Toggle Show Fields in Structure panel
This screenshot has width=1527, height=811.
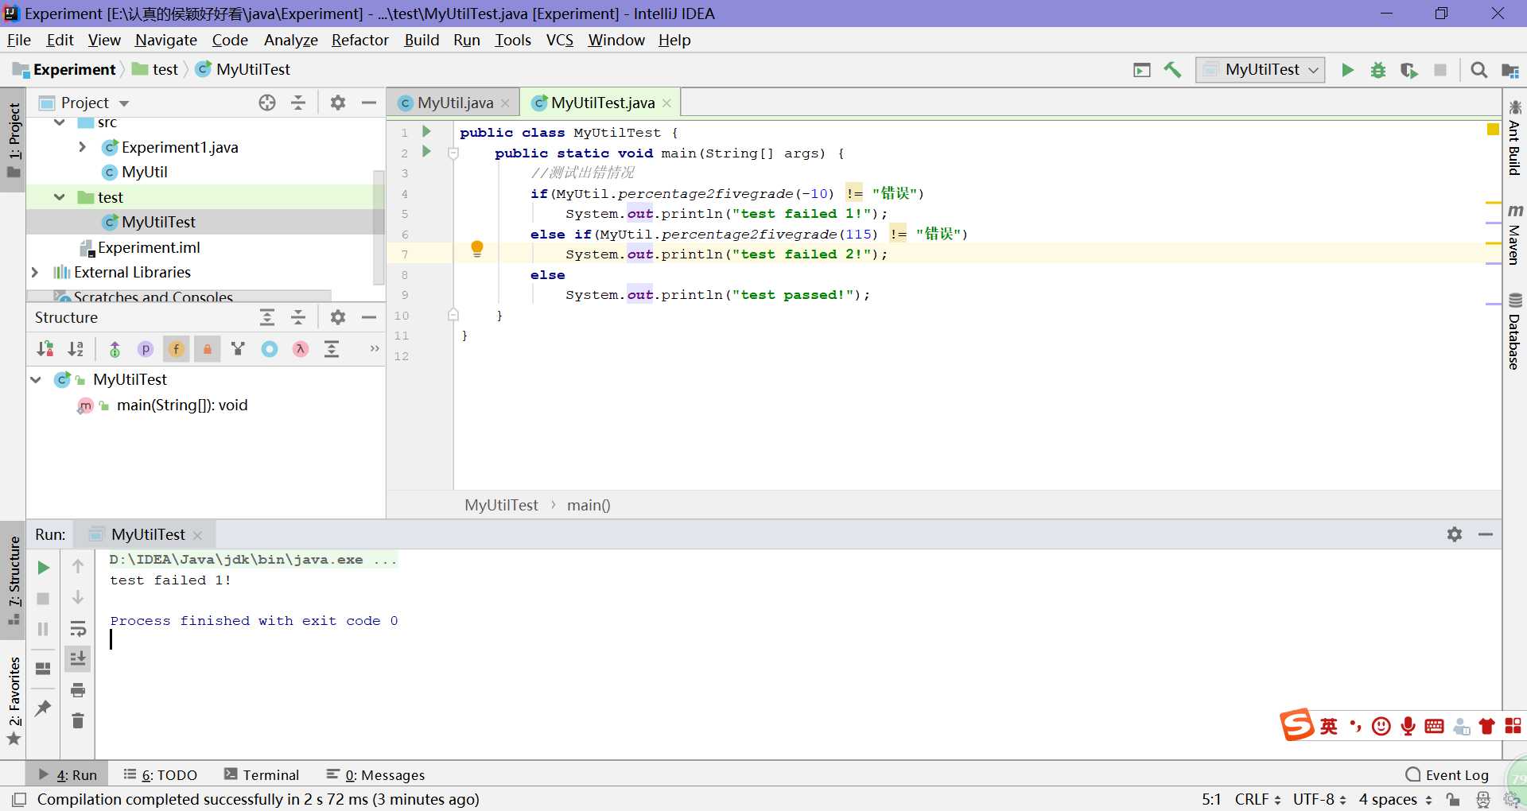pyautogui.click(x=176, y=349)
